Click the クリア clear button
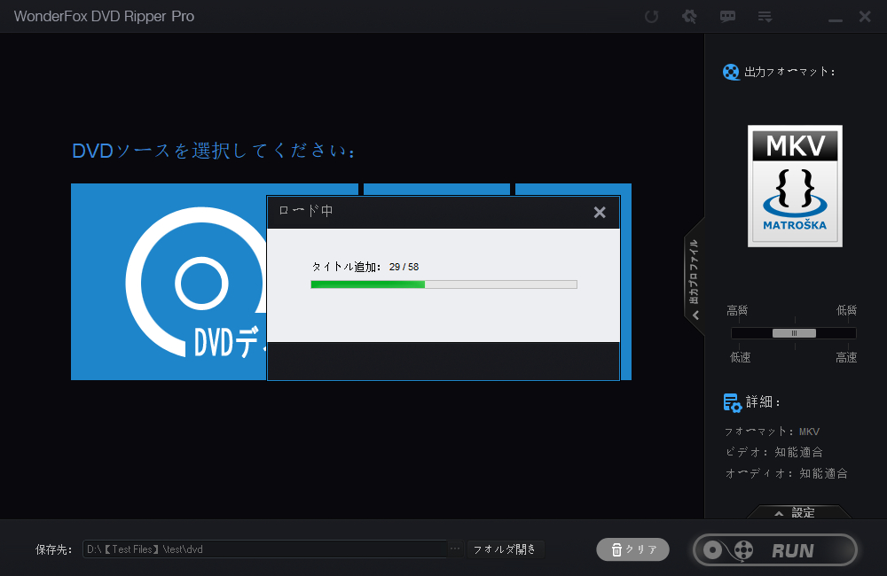Image resolution: width=887 pixels, height=576 pixels. pos(633,549)
